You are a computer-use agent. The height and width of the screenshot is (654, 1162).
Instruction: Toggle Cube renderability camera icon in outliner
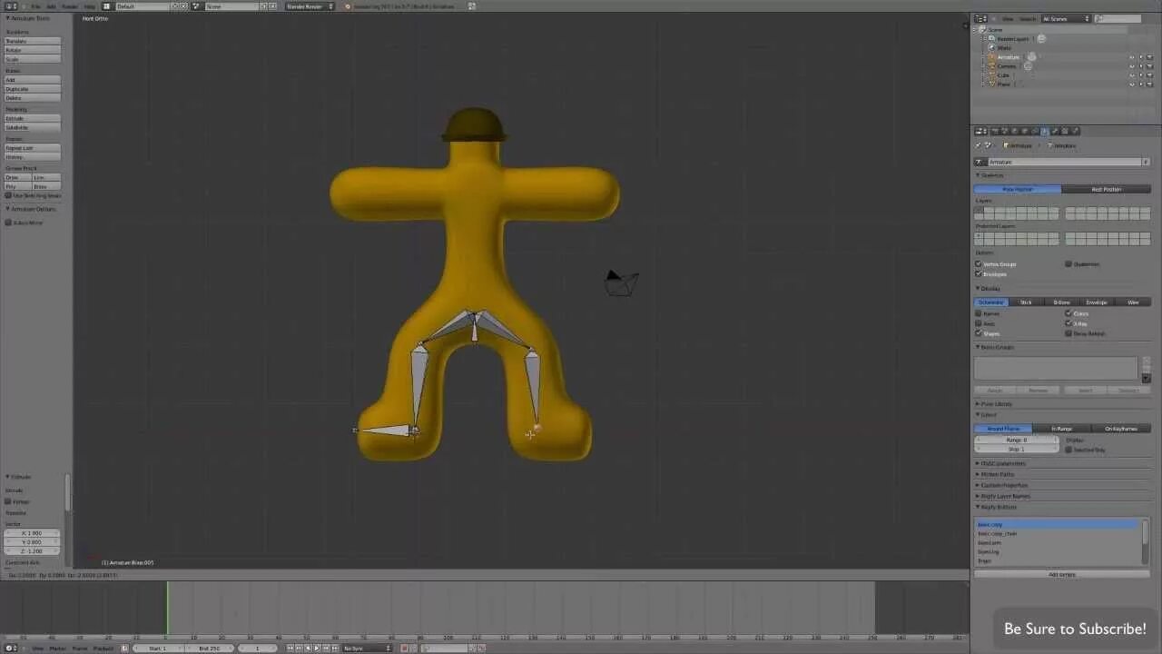pyautogui.click(x=1149, y=75)
